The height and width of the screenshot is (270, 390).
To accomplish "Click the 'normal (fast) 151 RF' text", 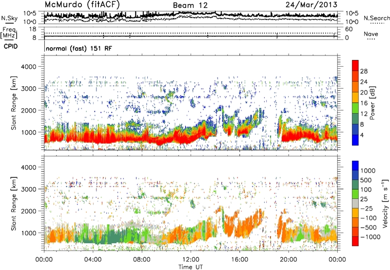I will (79, 48).
